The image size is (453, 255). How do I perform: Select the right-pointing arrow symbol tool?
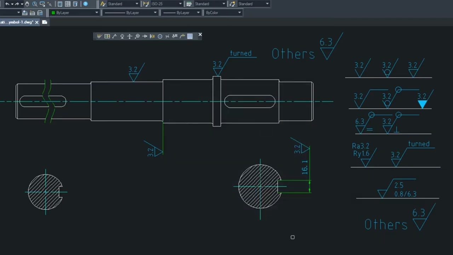(145, 36)
